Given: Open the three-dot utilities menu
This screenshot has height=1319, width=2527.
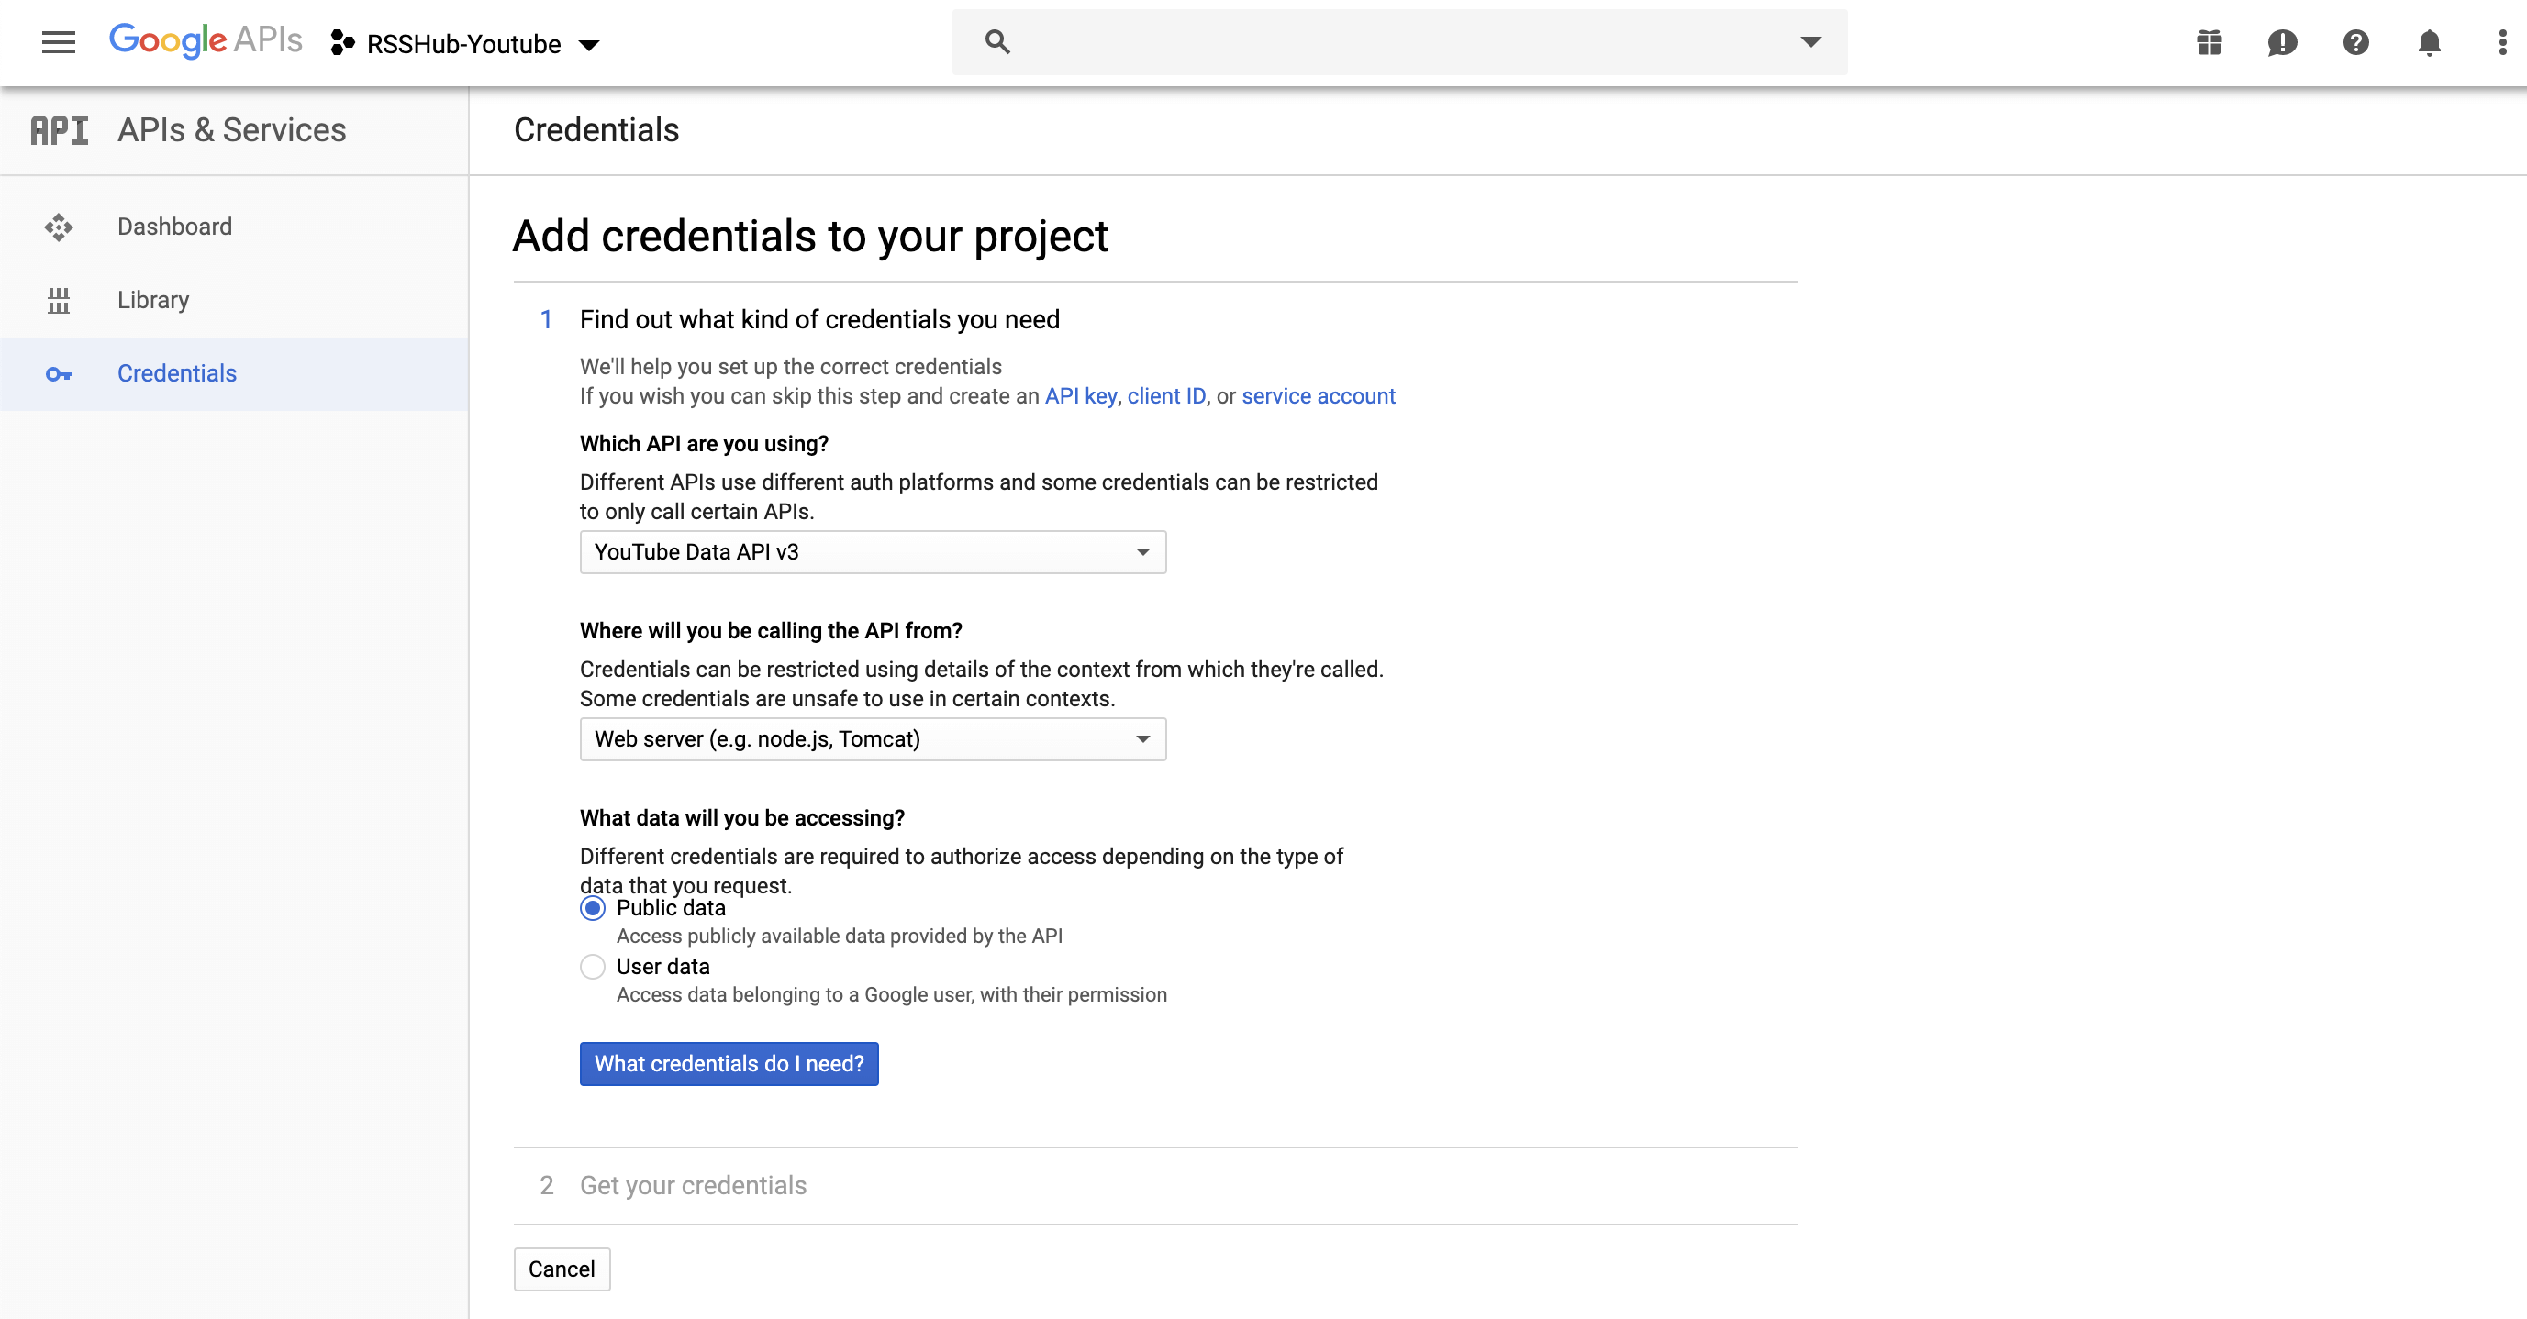Looking at the screenshot, I should pyautogui.click(x=2502, y=42).
